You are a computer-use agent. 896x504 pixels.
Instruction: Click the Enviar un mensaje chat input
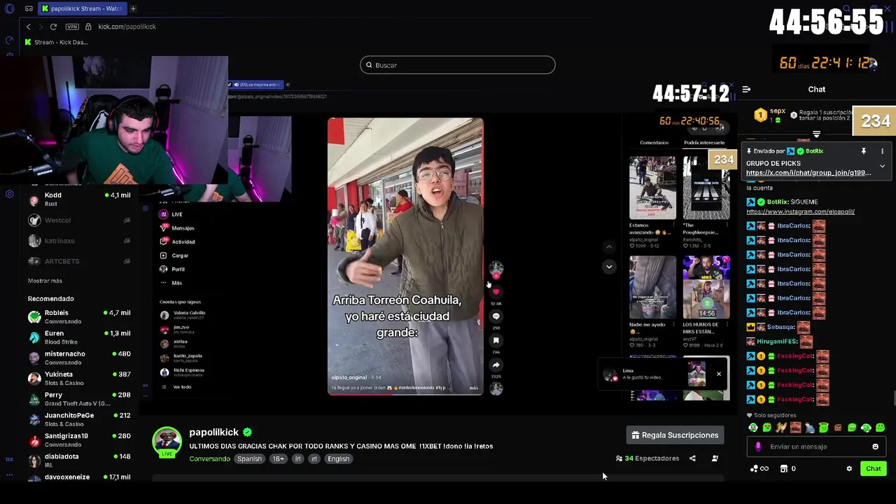[815, 447]
